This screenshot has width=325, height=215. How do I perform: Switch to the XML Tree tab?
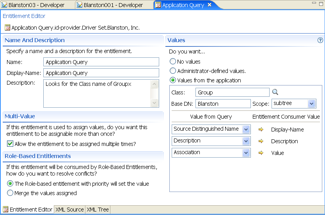[x=98, y=210]
